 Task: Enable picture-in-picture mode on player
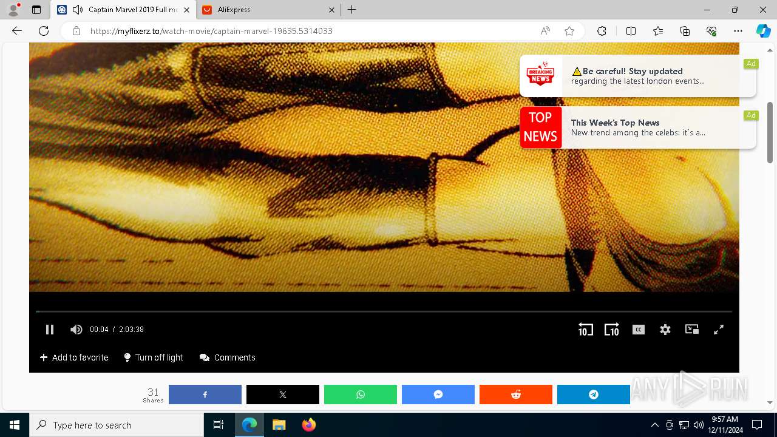coord(692,329)
